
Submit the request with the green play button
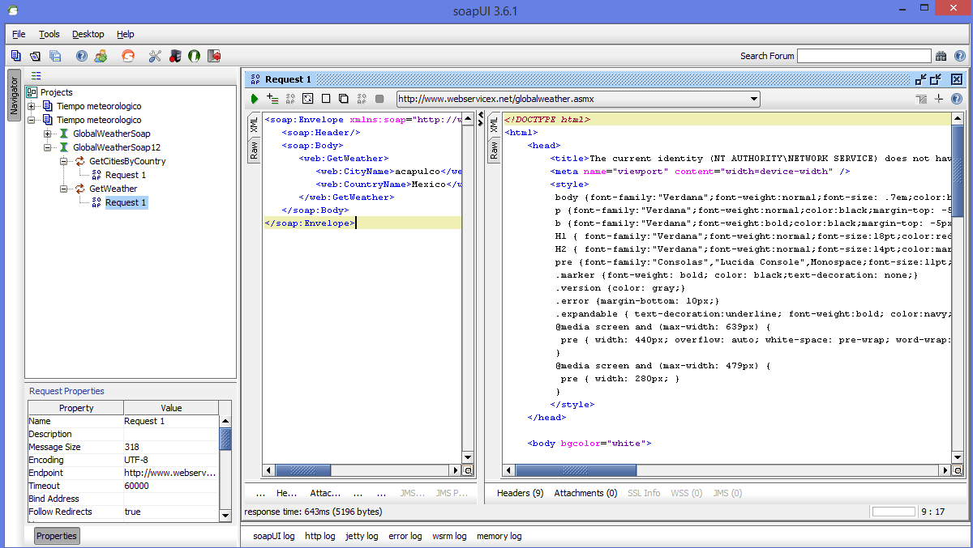pos(255,99)
